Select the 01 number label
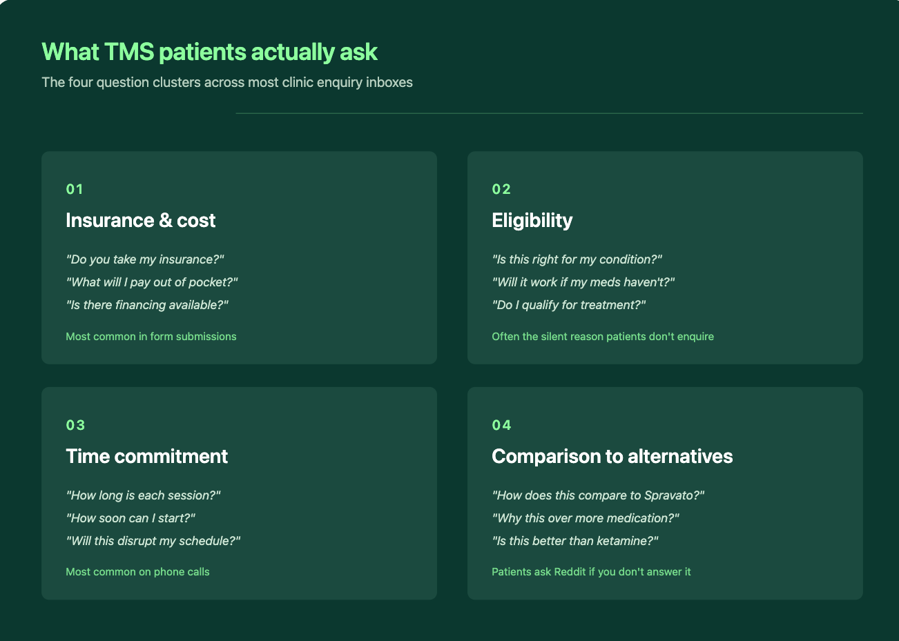This screenshot has width=899, height=641. coord(75,189)
